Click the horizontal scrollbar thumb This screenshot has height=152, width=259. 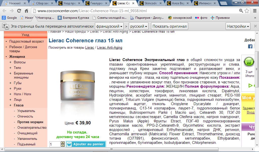(x=112, y=149)
